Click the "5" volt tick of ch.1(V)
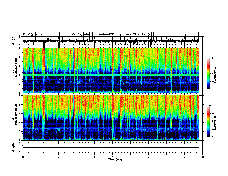 20,37
